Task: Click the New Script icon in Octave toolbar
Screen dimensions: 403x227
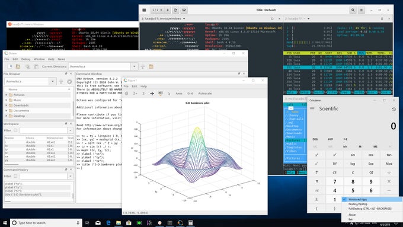Action: tap(10, 66)
